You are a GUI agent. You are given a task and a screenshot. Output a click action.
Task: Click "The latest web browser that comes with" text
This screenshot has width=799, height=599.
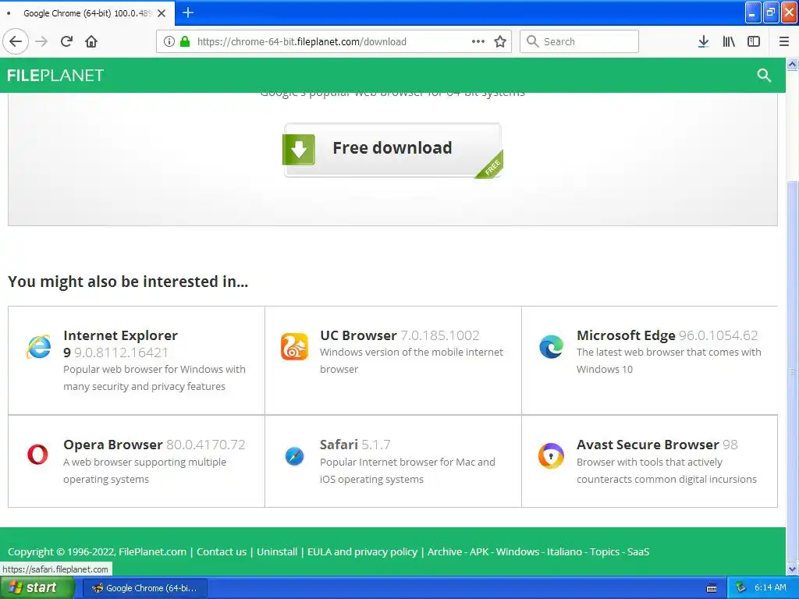pyautogui.click(x=669, y=353)
